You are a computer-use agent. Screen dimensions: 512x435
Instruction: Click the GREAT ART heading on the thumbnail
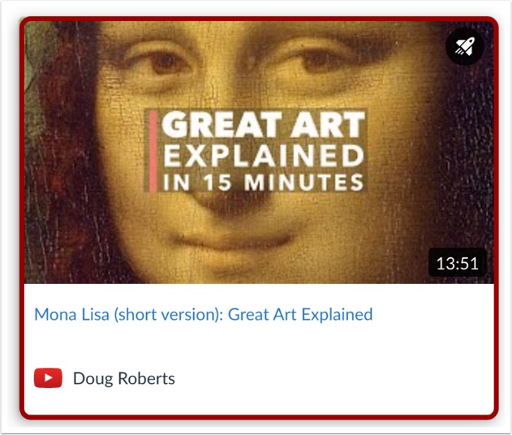click(263, 125)
